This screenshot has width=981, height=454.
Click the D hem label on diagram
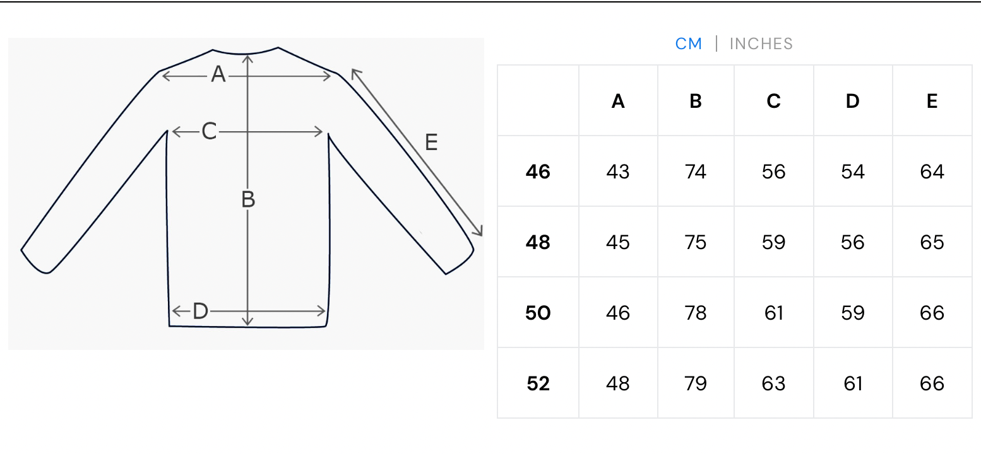(x=200, y=311)
